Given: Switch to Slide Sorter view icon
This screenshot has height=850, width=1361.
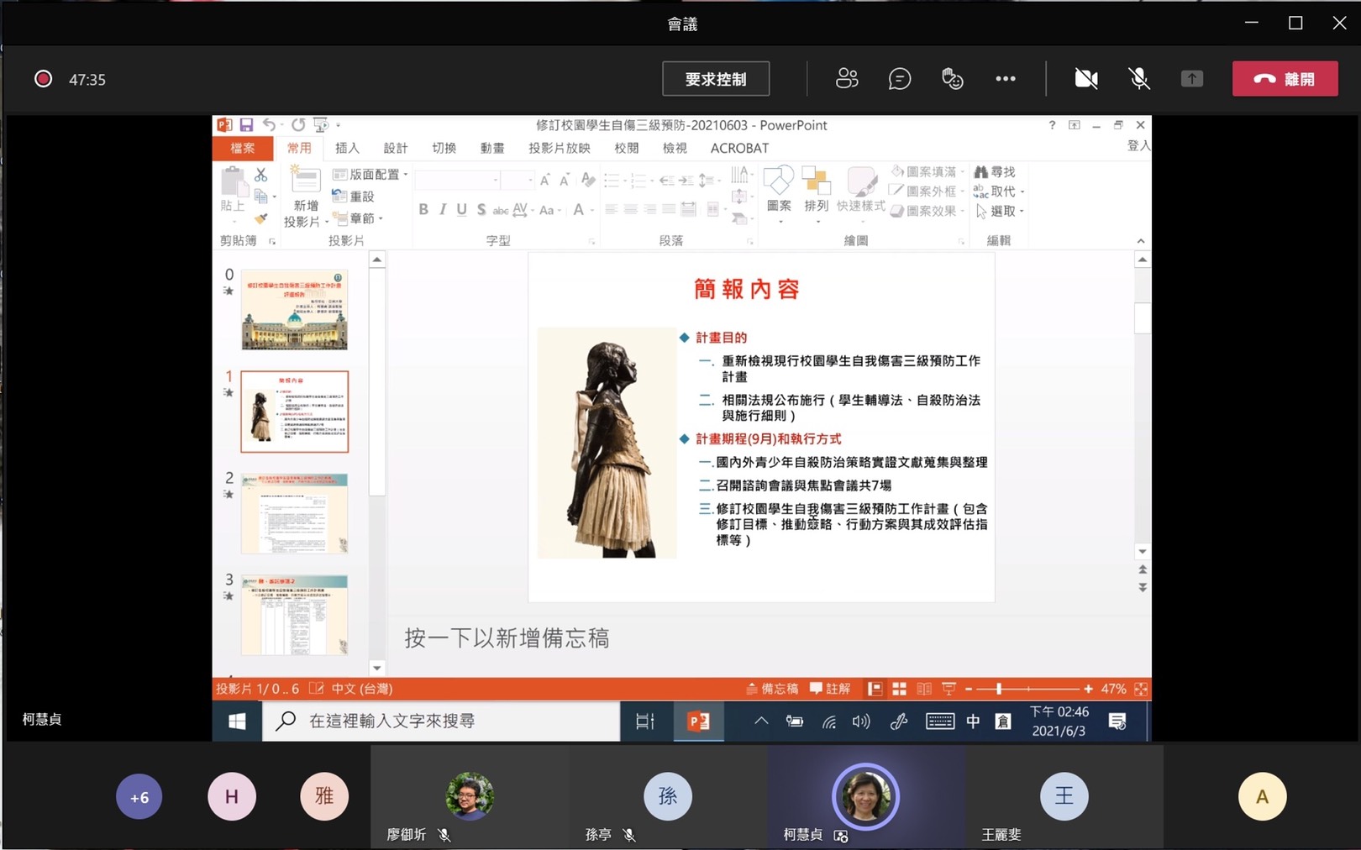Looking at the screenshot, I should 899,689.
